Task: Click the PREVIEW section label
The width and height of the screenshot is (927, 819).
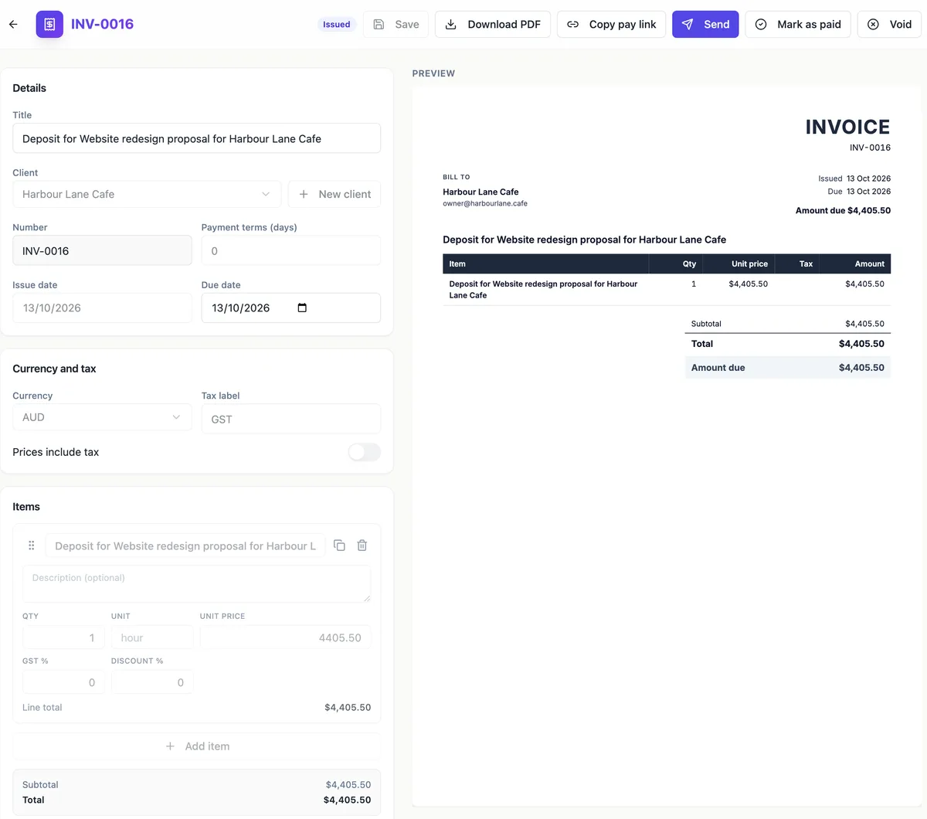Action: [433, 73]
